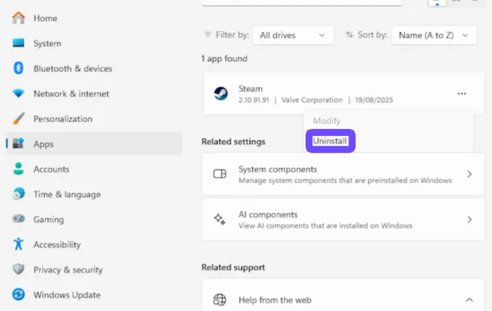Select the Bluetooth & devices icon
This screenshot has height=311, width=492.
[18, 68]
